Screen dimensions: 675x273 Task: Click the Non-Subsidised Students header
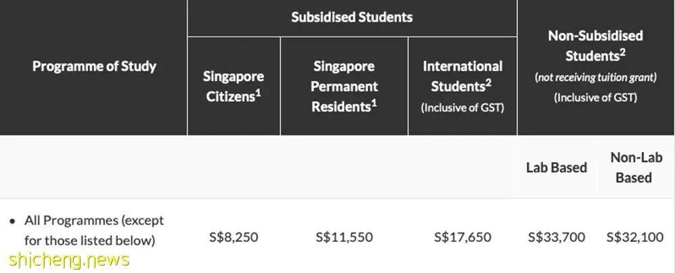(x=595, y=45)
